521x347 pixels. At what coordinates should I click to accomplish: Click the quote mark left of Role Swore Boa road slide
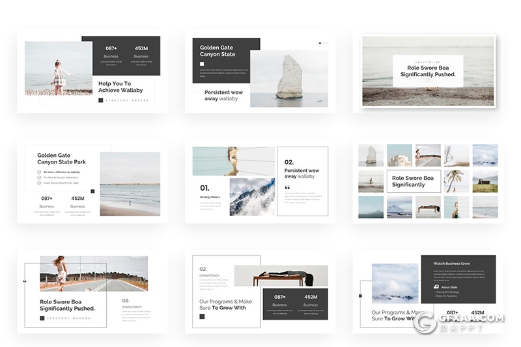tap(25, 281)
